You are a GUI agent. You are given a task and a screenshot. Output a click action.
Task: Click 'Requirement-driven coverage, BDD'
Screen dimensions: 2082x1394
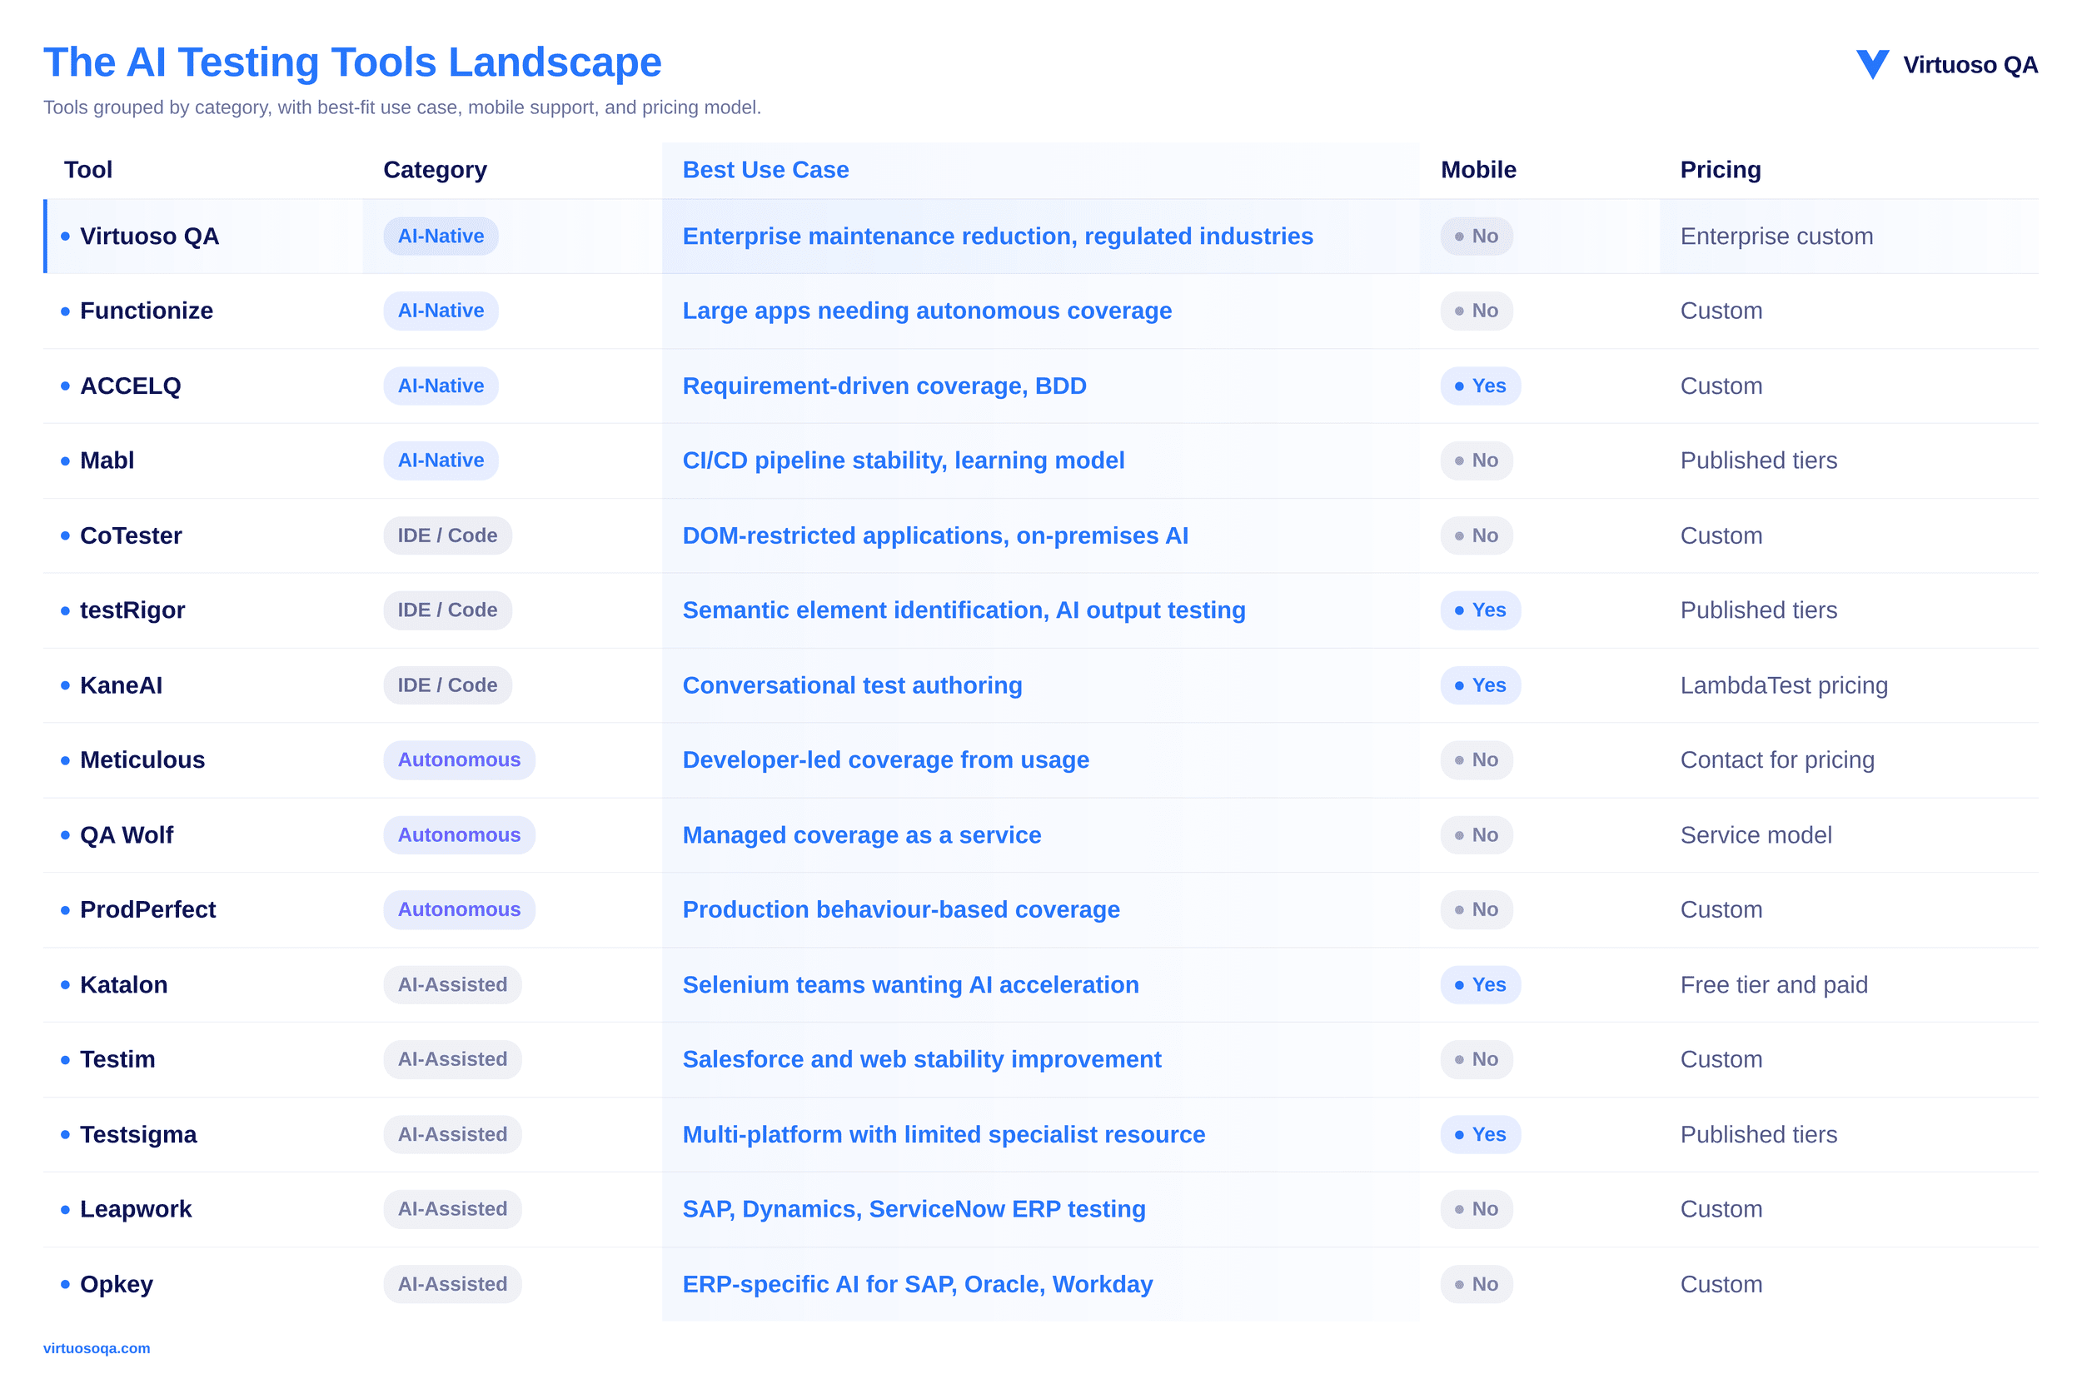[884, 386]
